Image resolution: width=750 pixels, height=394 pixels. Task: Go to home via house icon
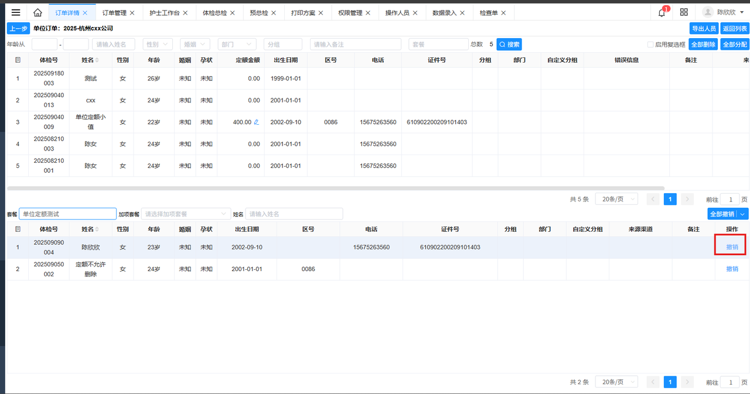(37, 12)
